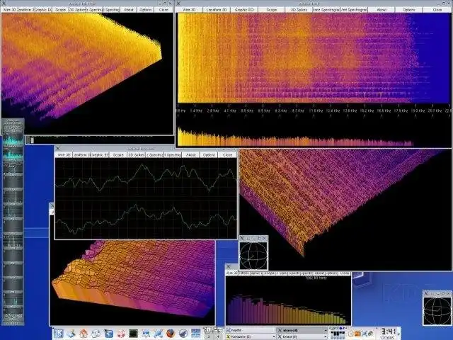Select Wire 3D tab in top-right window
Screen dimensions: 453x340
[x=189, y=10]
